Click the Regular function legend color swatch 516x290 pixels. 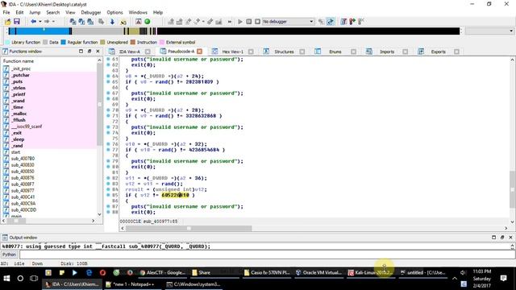[x=64, y=42]
